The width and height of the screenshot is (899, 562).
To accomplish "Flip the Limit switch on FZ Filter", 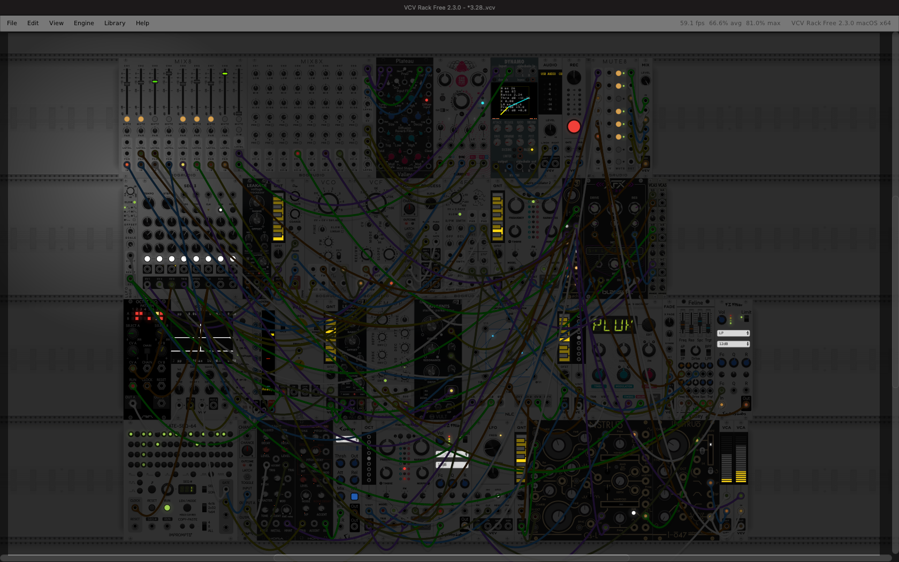I will point(746,318).
